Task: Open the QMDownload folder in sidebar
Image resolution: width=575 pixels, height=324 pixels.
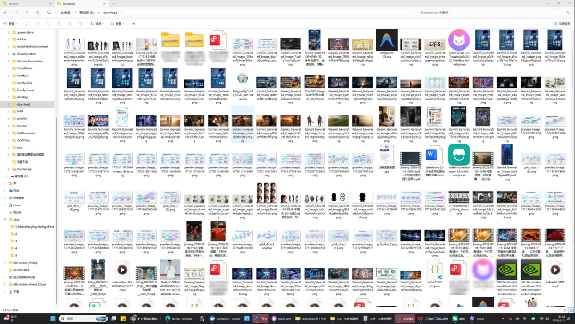Action: coord(26,133)
